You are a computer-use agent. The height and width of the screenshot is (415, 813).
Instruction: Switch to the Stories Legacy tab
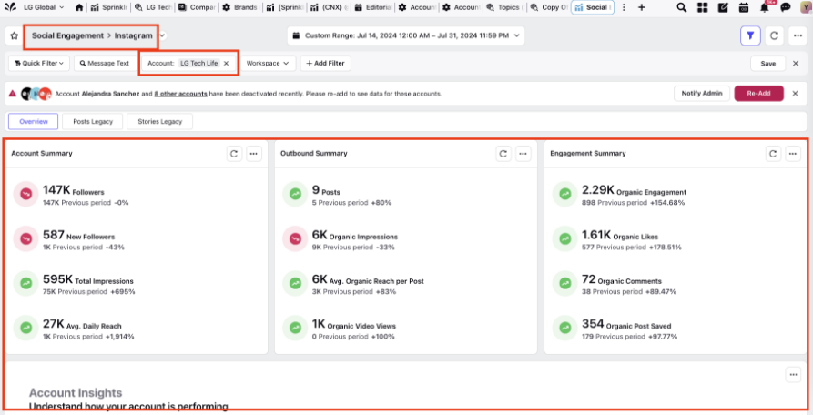159,121
